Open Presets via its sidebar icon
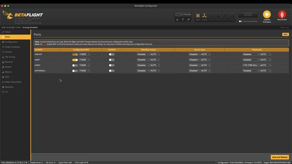Screen dimensions: 292x164 pos(3,52)
